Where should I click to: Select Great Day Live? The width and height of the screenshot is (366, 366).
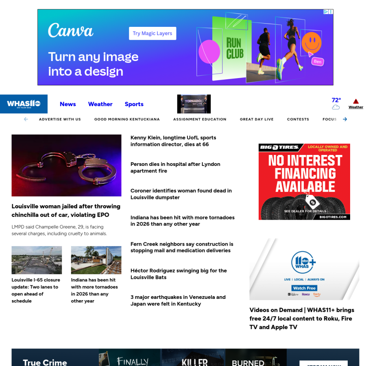click(257, 119)
